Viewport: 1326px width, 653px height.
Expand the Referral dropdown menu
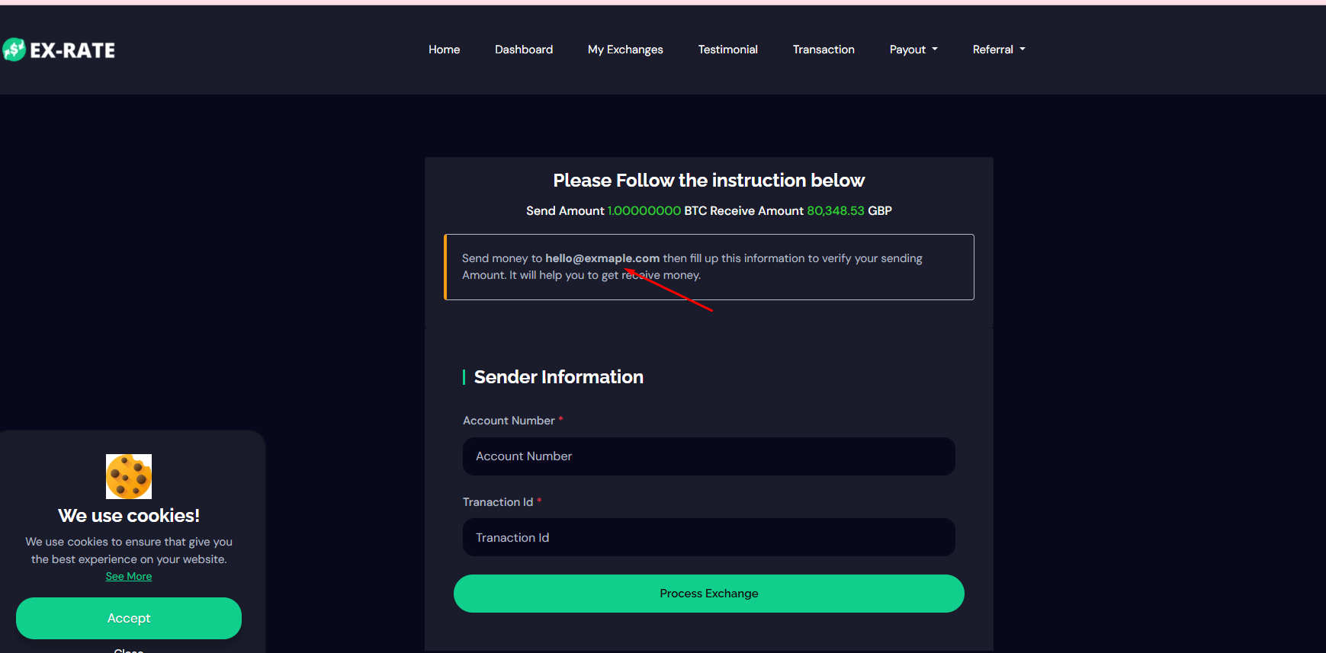pyautogui.click(x=999, y=50)
